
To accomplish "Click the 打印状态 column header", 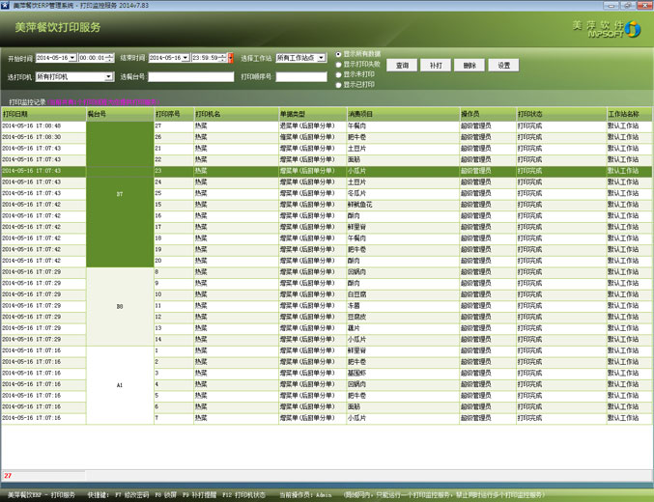I will point(561,114).
